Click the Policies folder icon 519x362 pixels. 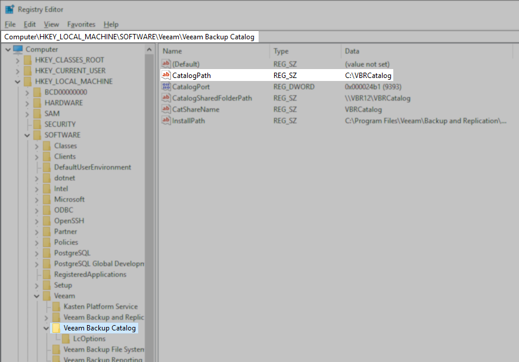click(x=47, y=242)
